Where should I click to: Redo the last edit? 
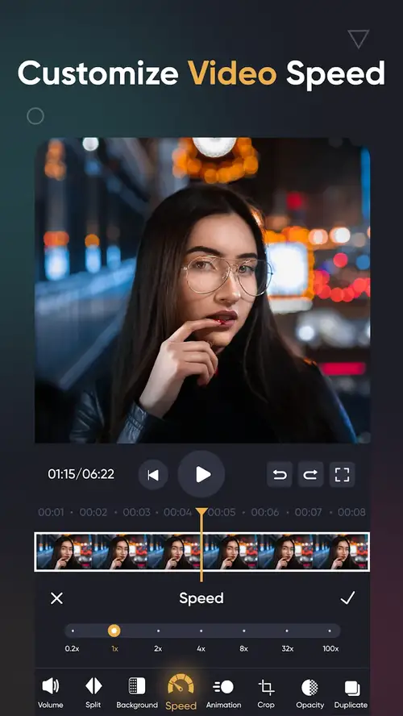pyautogui.click(x=311, y=475)
